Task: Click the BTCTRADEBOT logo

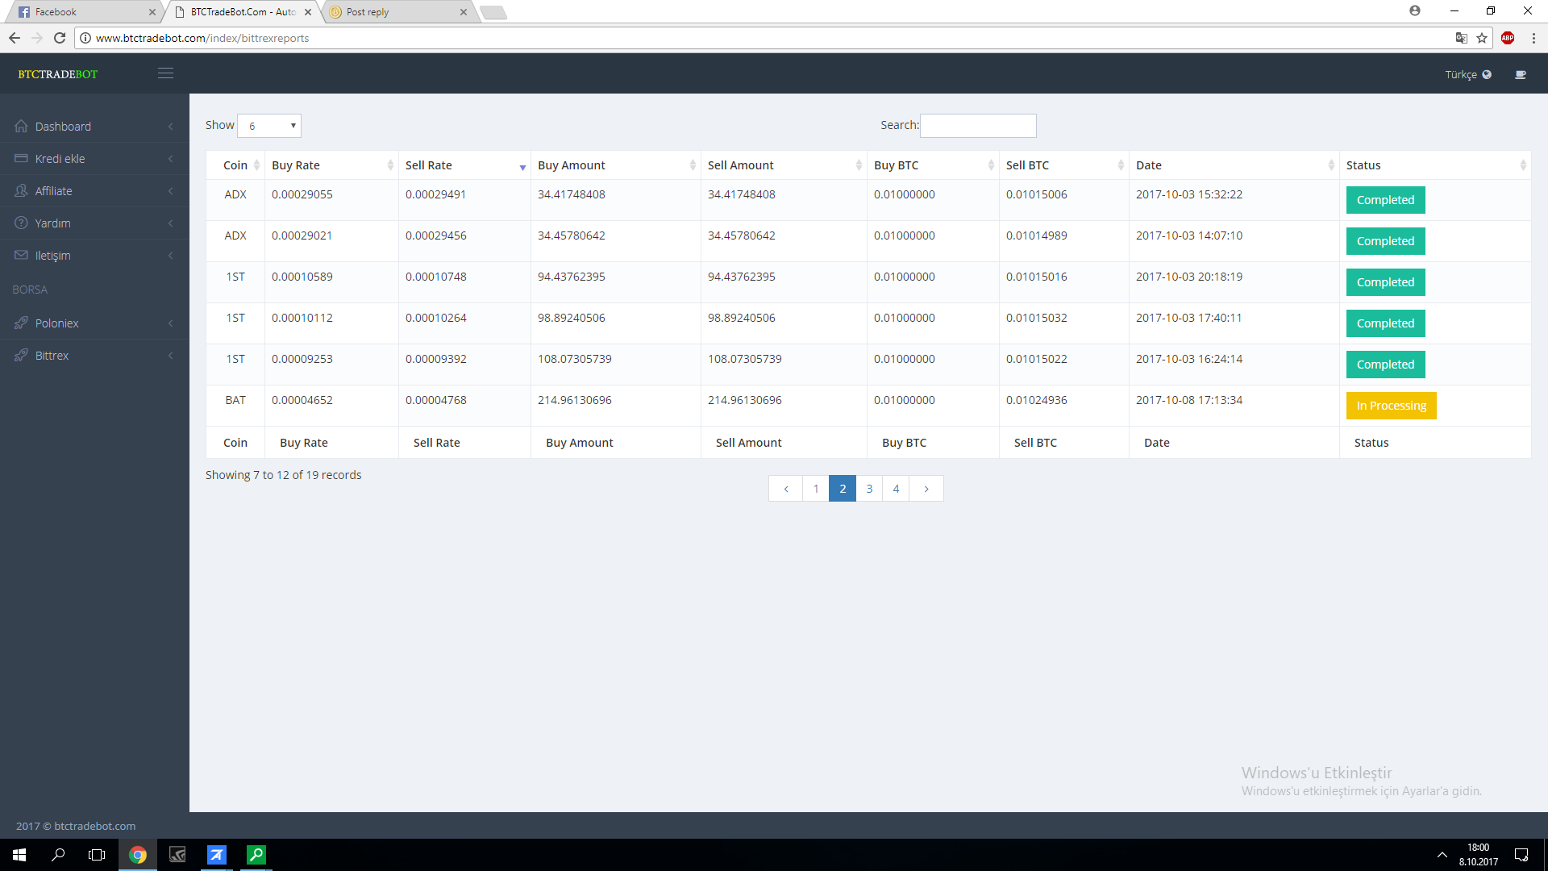Action: (x=58, y=74)
